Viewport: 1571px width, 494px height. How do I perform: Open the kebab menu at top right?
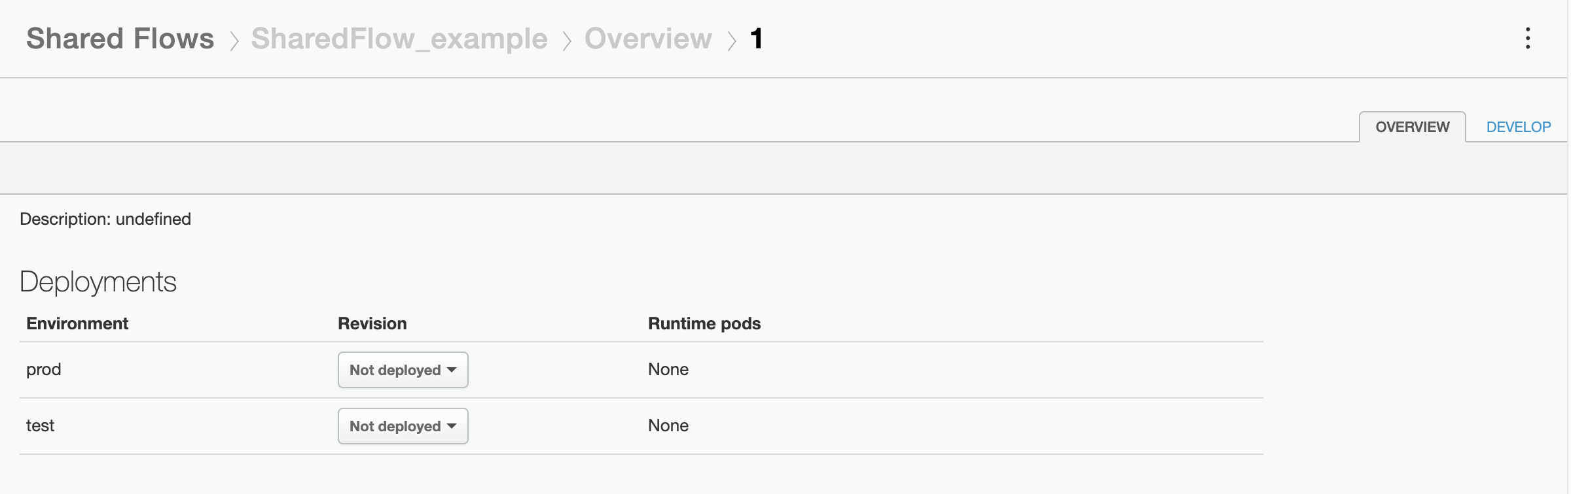(1528, 39)
